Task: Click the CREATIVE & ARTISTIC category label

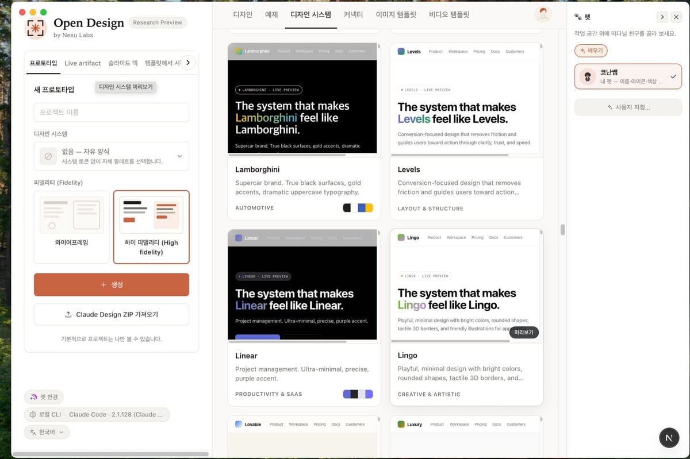Action: [x=429, y=395]
